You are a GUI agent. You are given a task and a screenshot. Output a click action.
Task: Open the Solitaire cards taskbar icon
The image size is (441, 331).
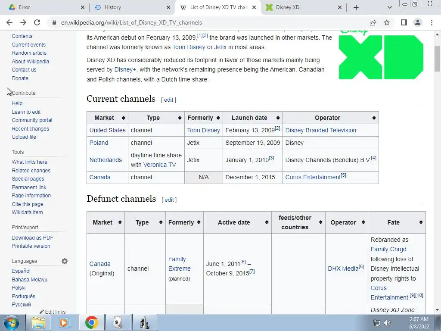point(118,322)
